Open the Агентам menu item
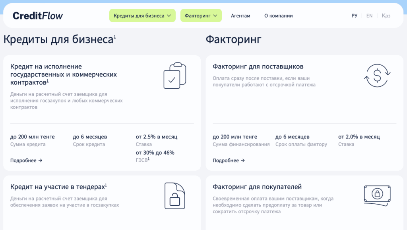This screenshot has height=230, width=407. pos(240,16)
